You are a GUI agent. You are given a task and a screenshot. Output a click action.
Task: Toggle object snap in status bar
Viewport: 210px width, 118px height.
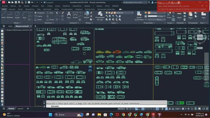[x=157, y=109]
